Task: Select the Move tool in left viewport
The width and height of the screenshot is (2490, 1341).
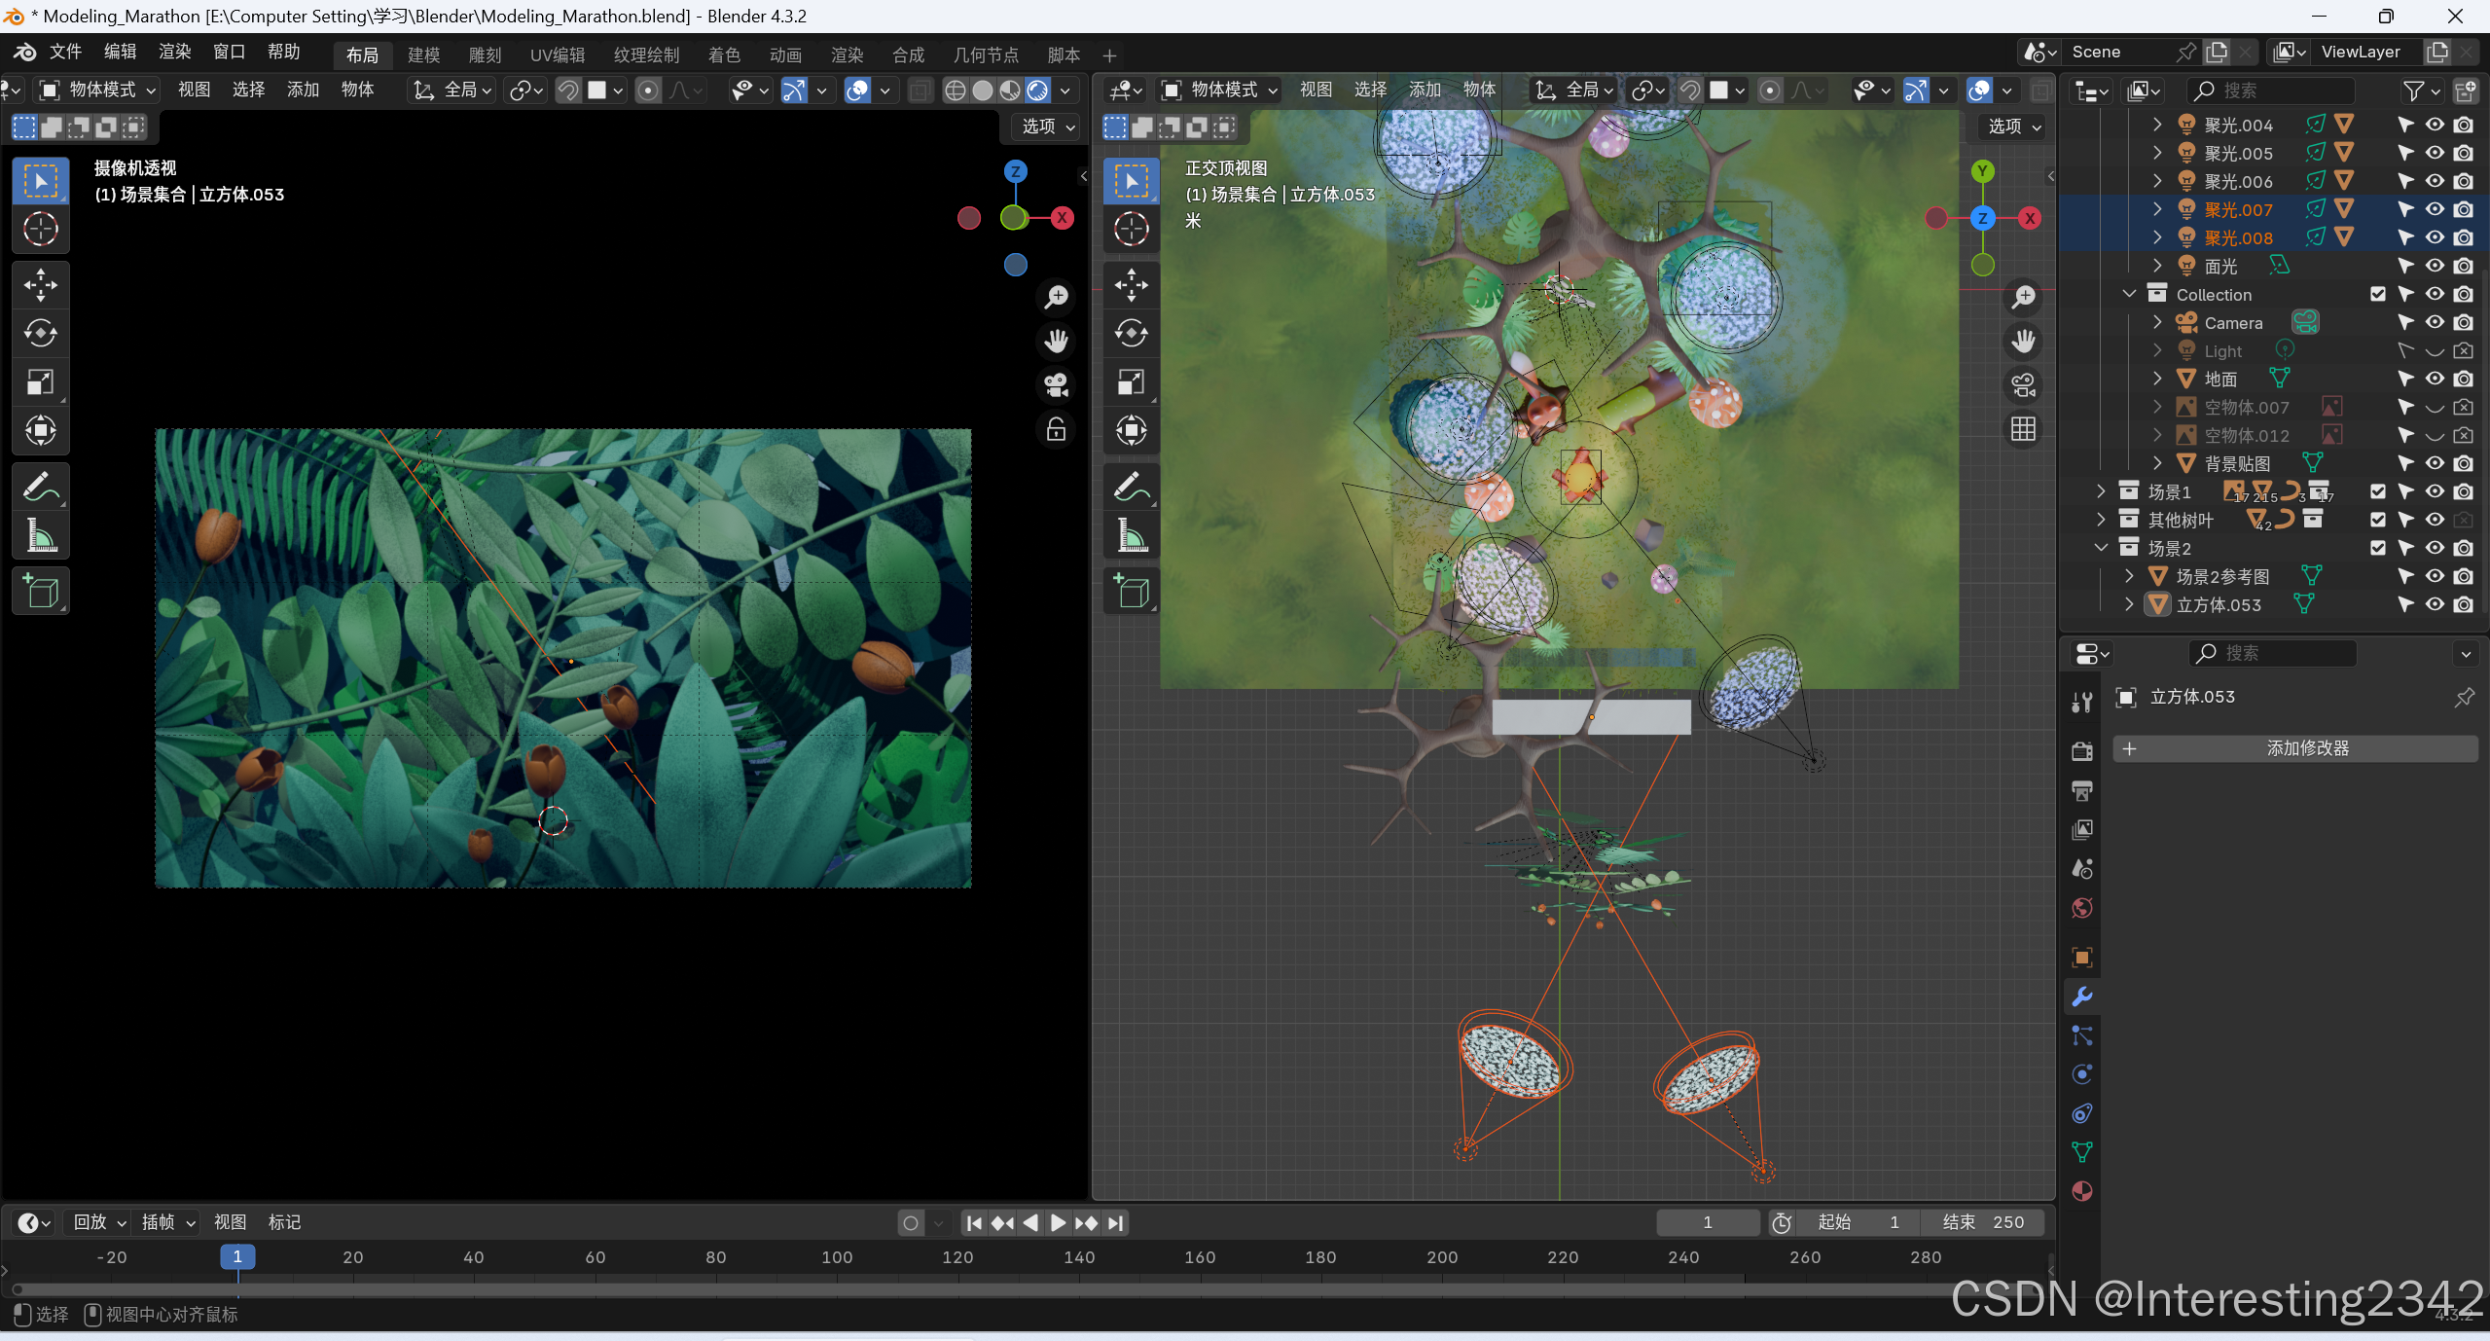Action: click(40, 285)
